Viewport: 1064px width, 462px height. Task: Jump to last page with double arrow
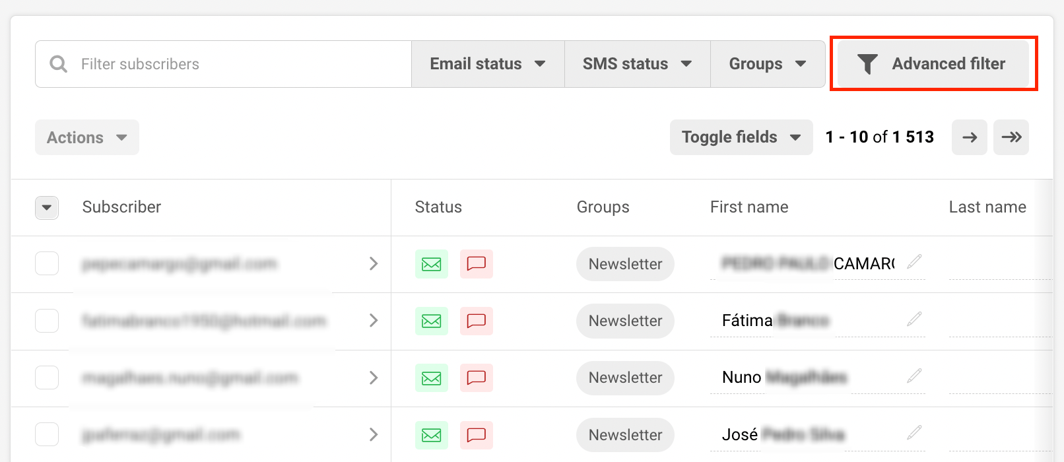click(1011, 137)
